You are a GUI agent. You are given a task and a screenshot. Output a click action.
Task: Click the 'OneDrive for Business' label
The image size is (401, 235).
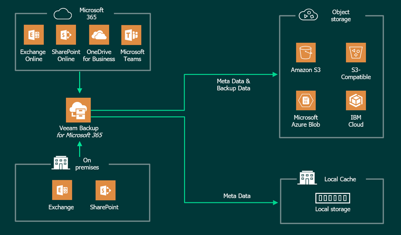[x=99, y=55]
